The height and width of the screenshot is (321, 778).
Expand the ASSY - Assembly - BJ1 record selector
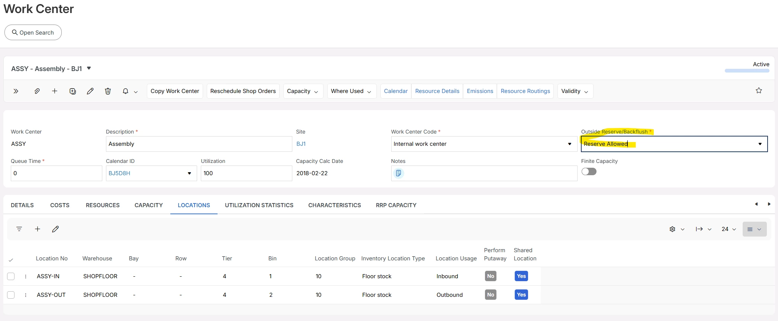tap(89, 68)
